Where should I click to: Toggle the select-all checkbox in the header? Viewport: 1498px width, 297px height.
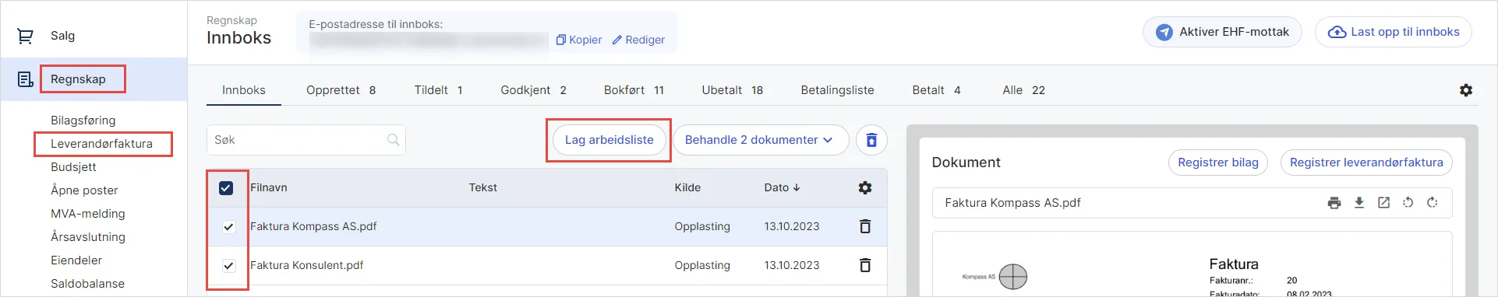pyautogui.click(x=226, y=188)
